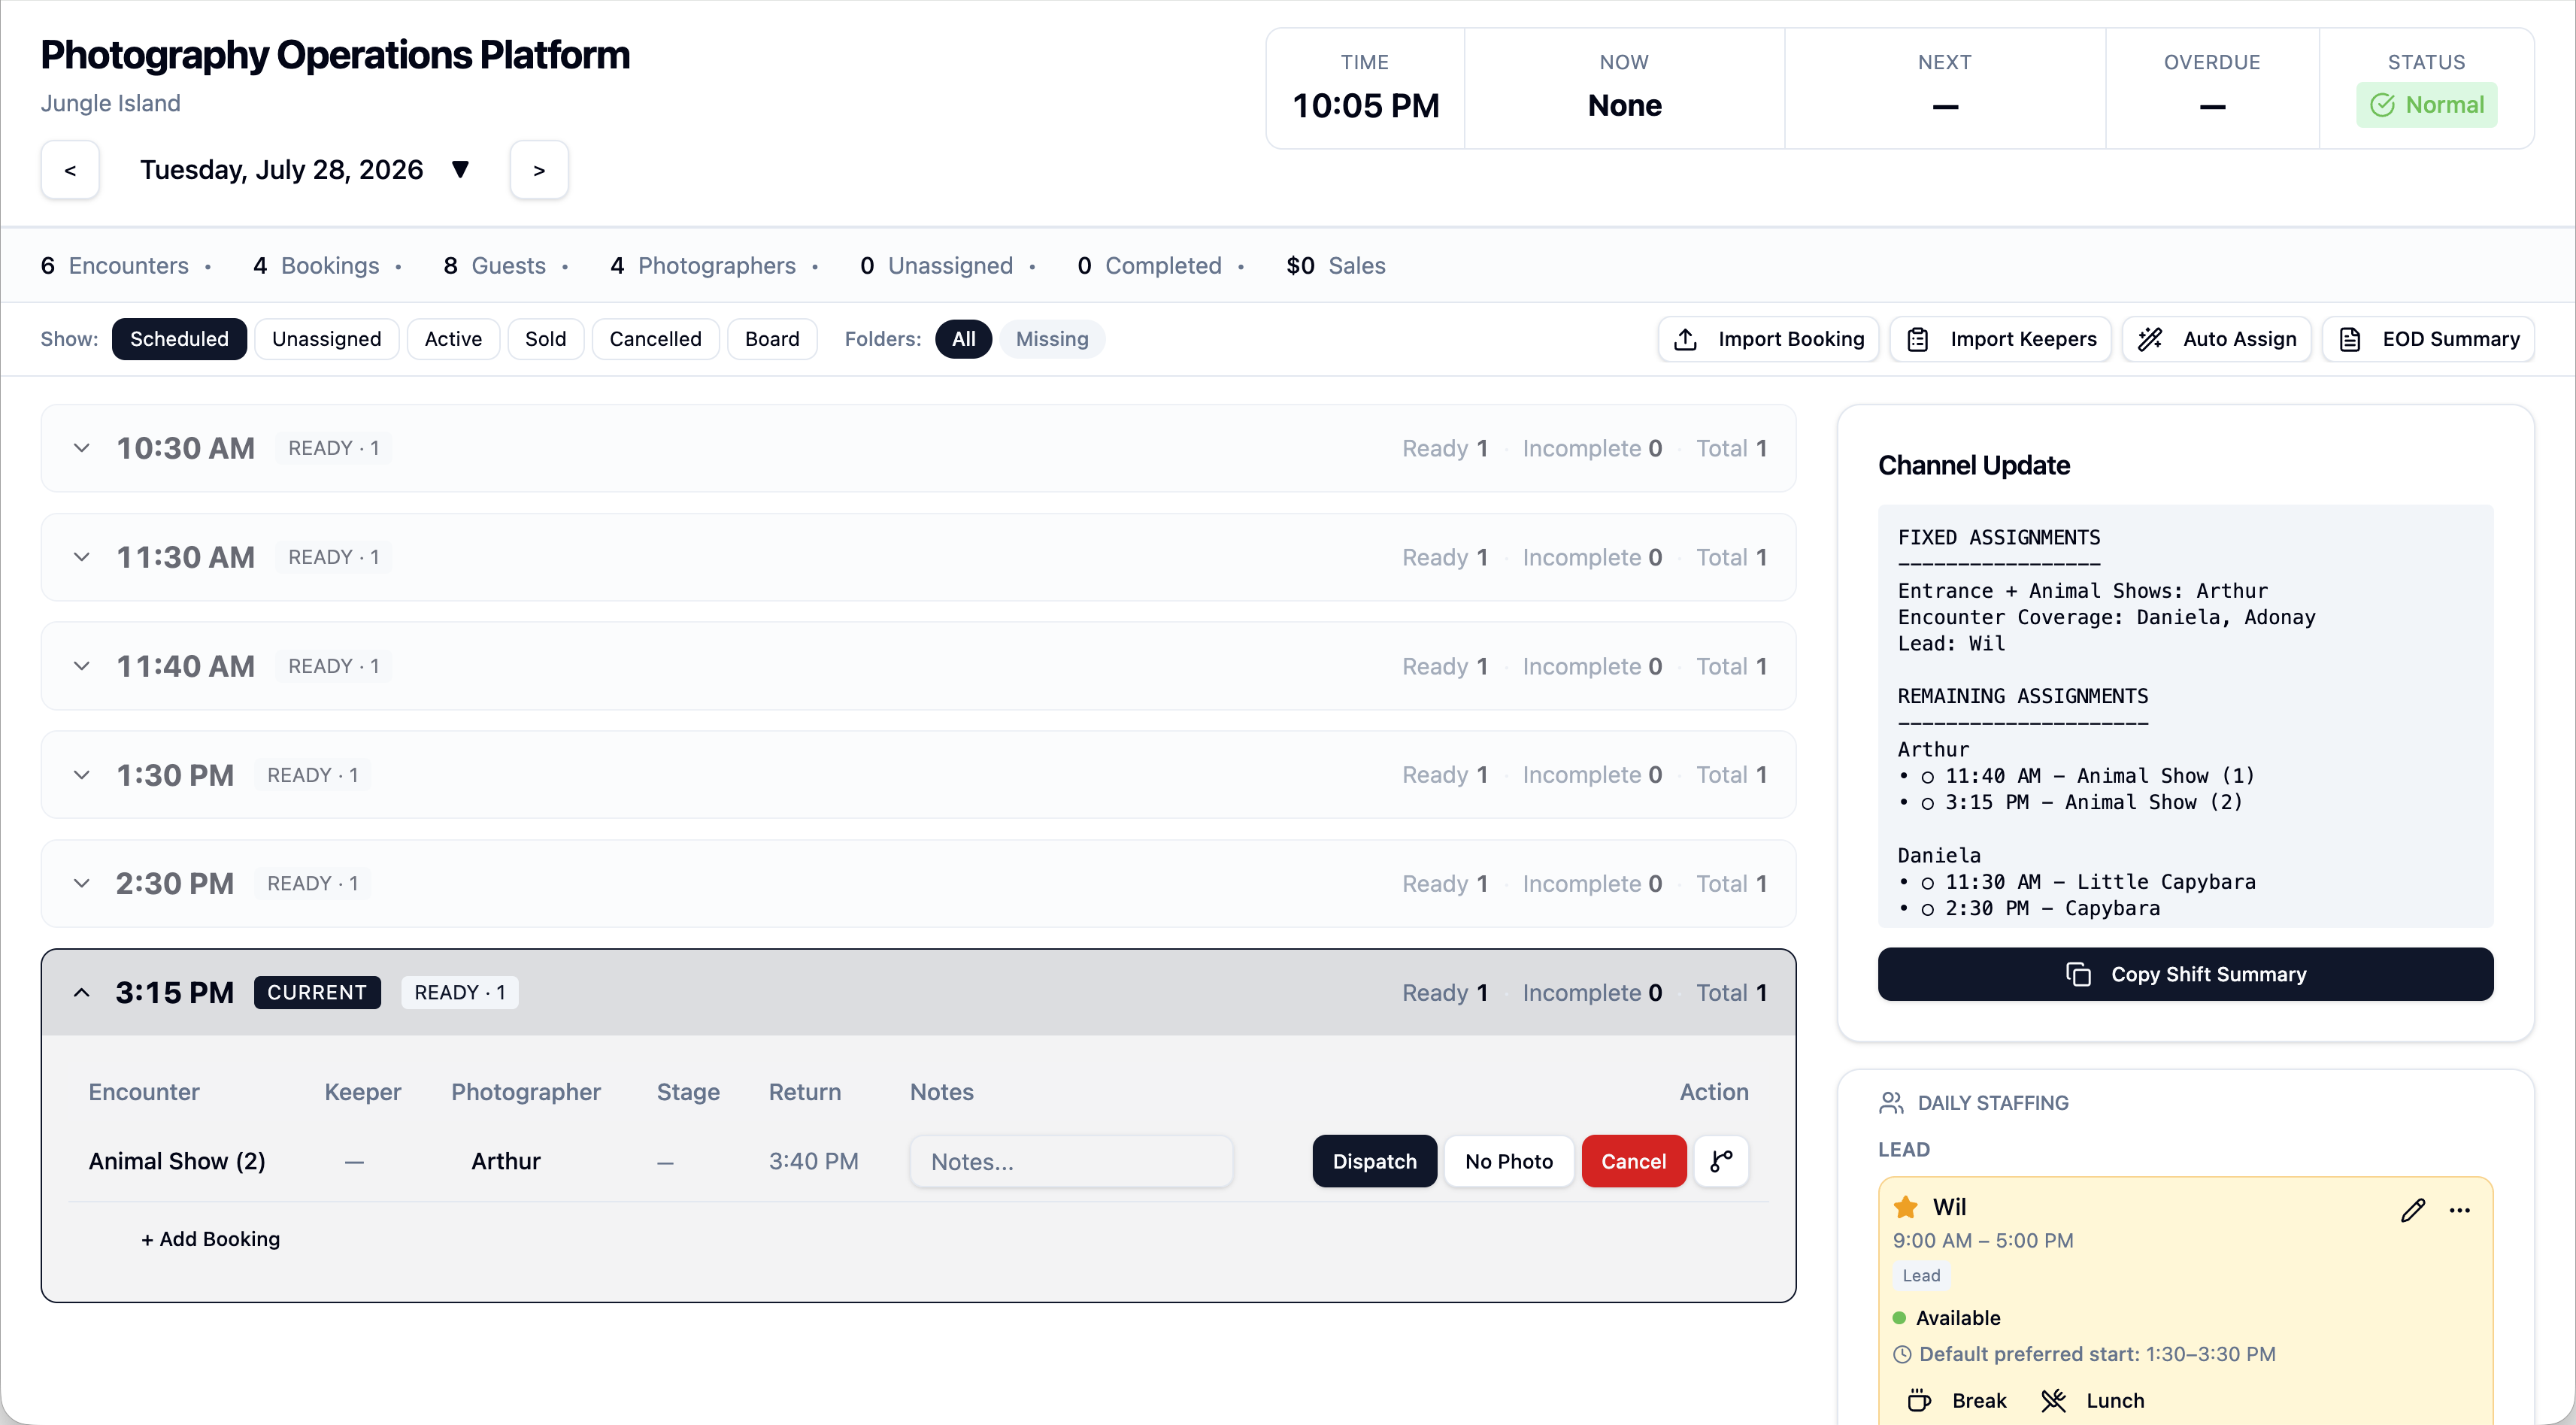Go to the next day
This screenshot has width=2576, height=1425.
click(539, 170)
